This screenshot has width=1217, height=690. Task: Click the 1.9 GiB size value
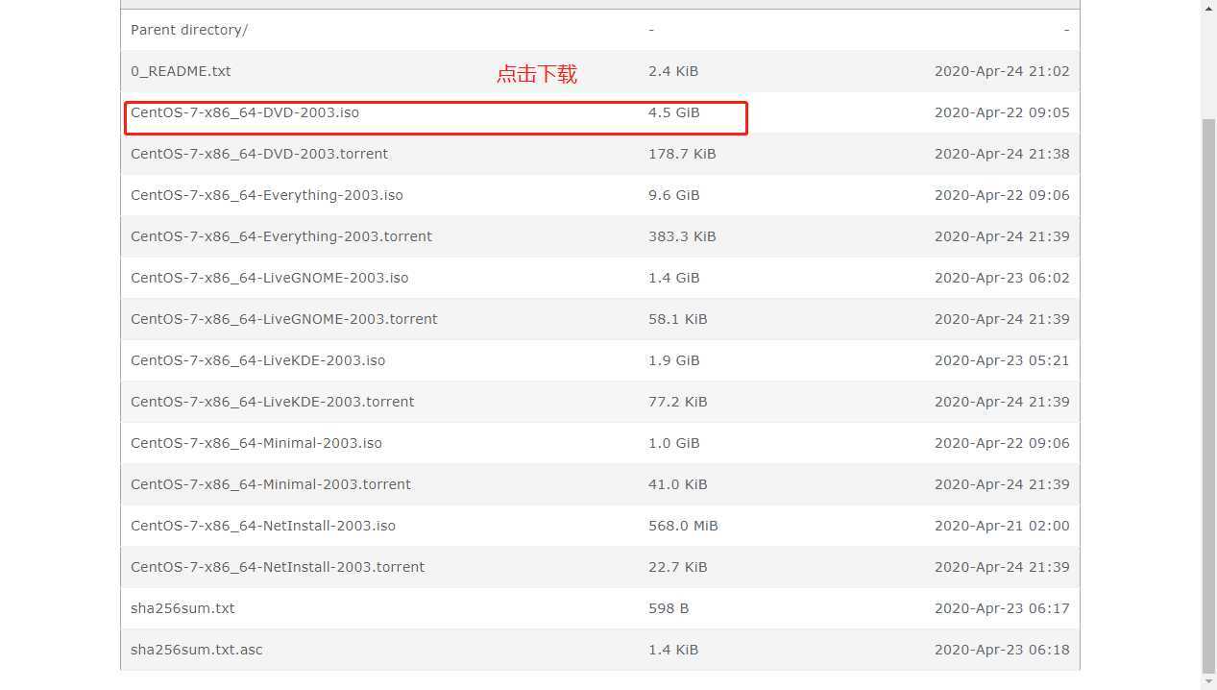[674, 360]
